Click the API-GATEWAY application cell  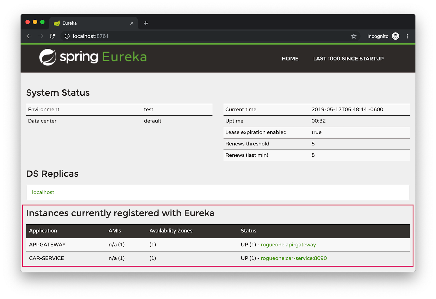pos(47,245)
